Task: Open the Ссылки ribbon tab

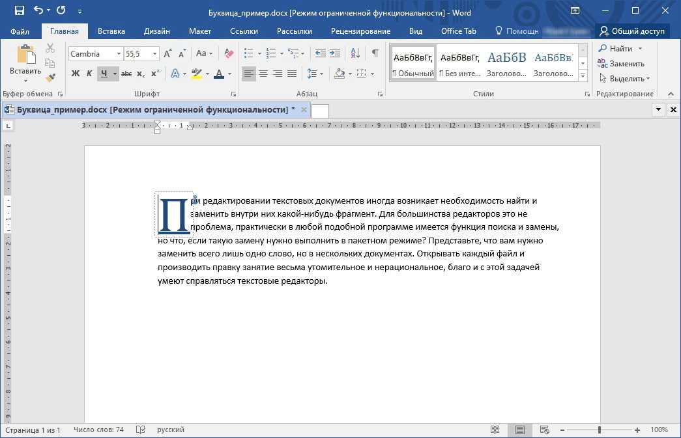Action: (x=244, y=31)
